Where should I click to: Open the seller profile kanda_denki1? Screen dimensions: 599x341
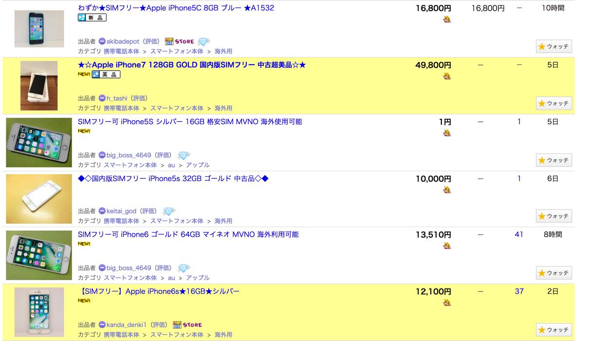coord(126,324)
